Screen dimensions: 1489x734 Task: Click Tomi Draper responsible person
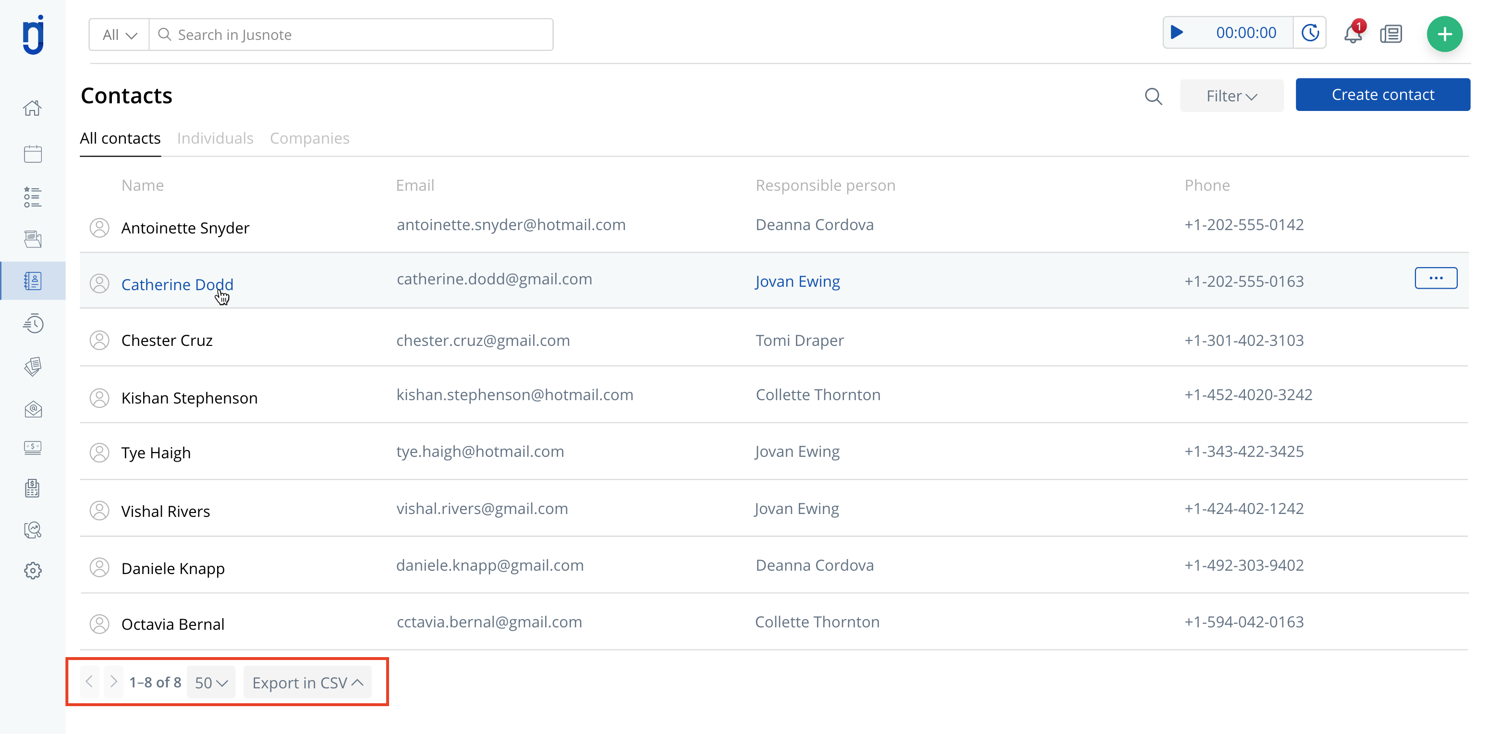coord(799,341)
